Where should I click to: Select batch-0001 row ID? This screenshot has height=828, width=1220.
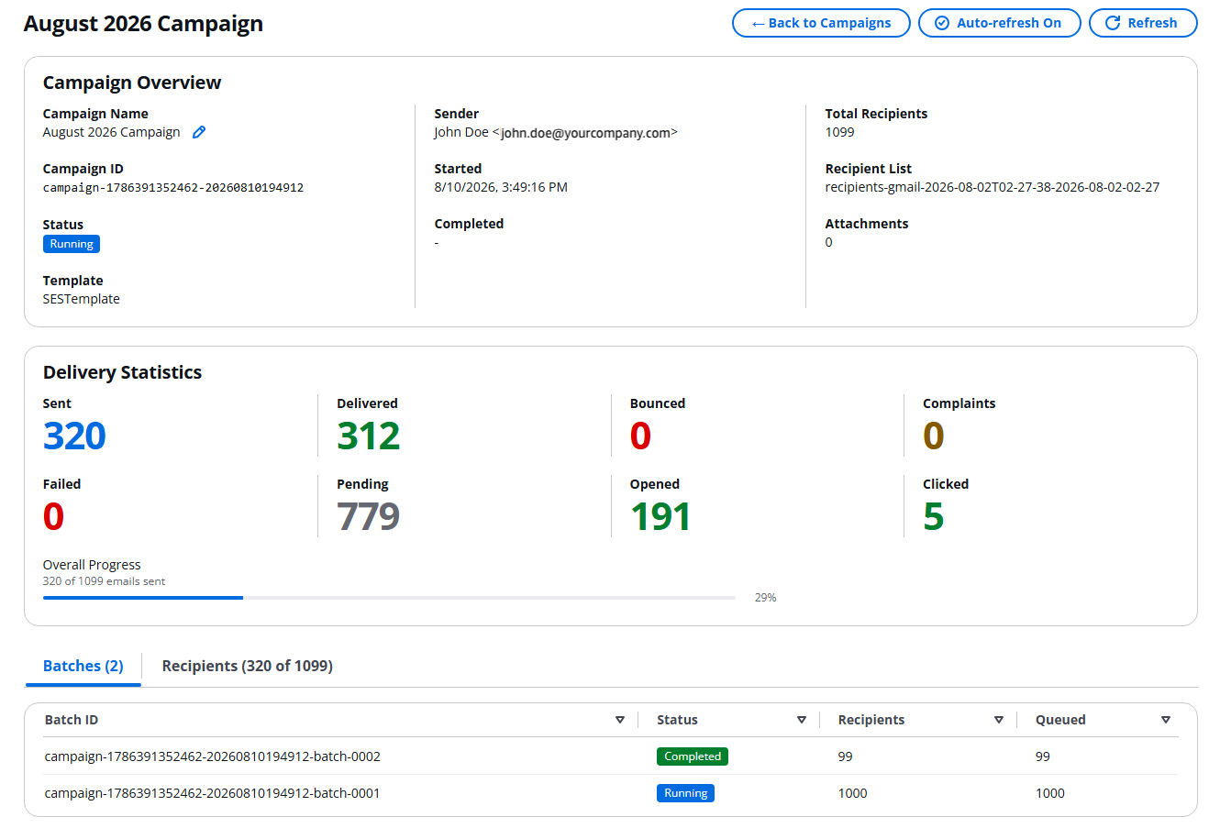point(213,793)
